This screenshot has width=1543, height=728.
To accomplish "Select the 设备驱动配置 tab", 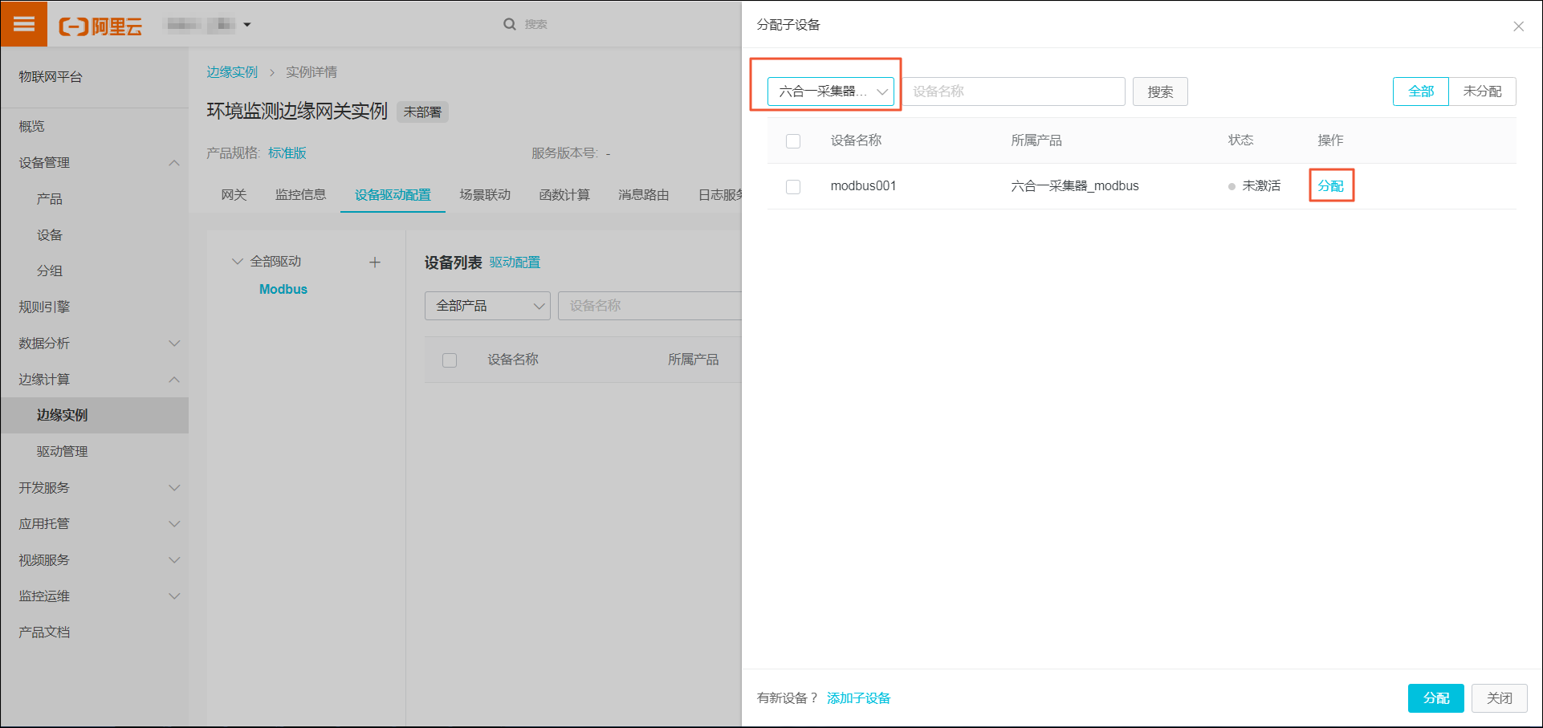I will [x=393, y=195].
